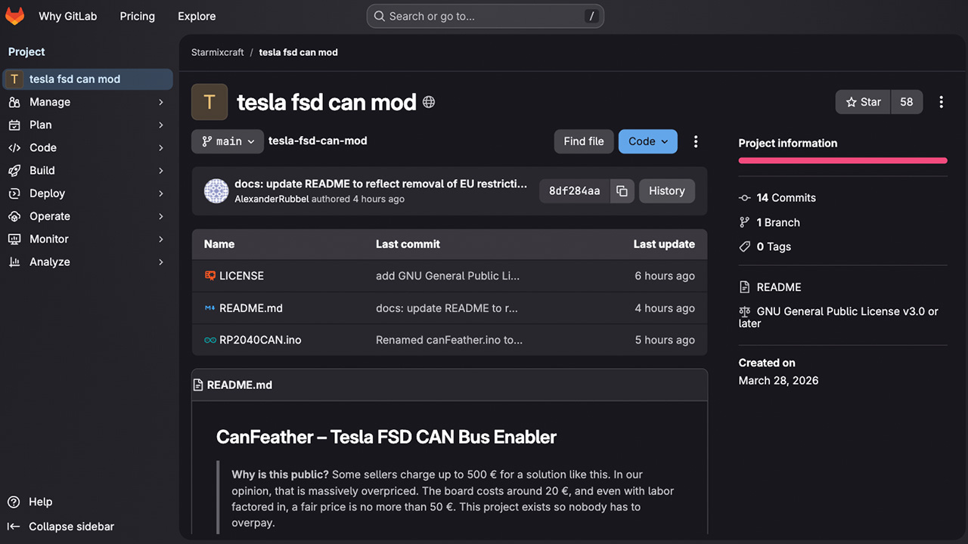Open the main branch selector dropdown
The width and height of the screenshot is (968, 544).
pos(228,141)
